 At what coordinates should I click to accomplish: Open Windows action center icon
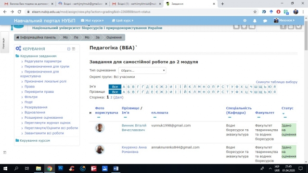point(300,169)
